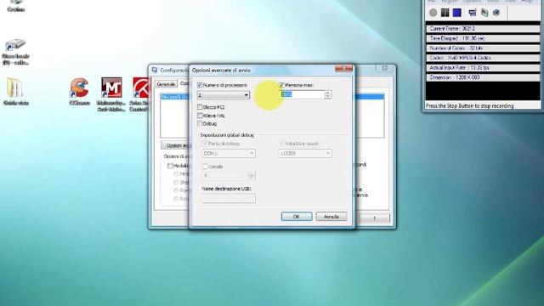Close the Opzioni avanzate di avvio dialog

[x=343, y=68]
